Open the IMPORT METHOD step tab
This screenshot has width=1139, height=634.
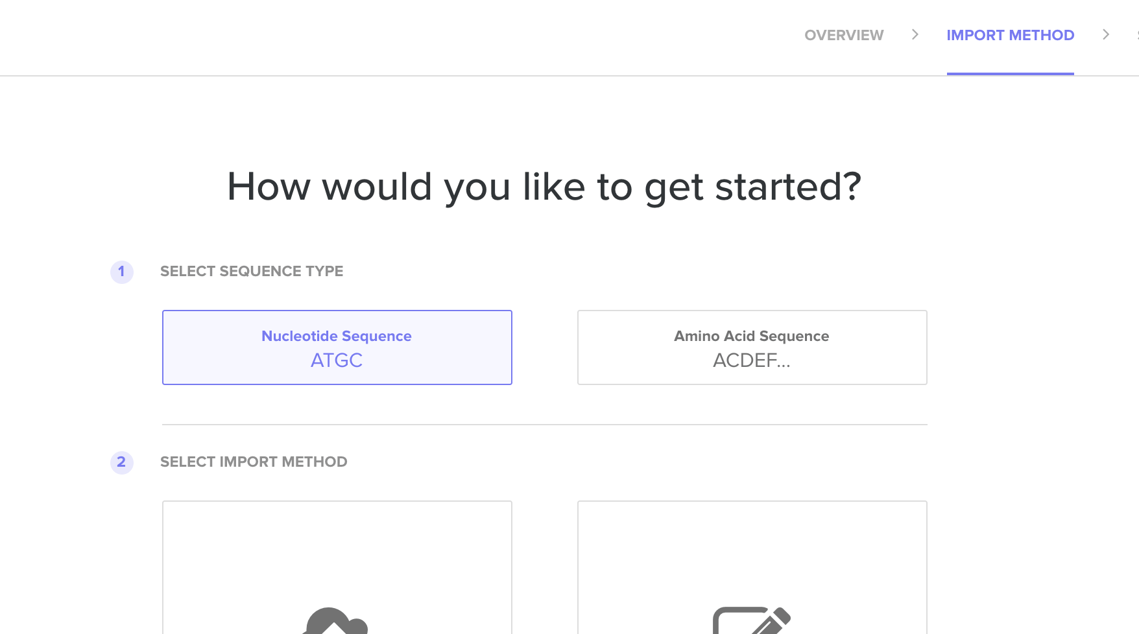point(1010,35)
